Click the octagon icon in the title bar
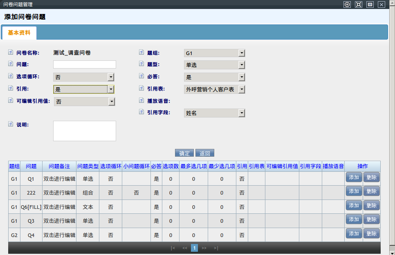Screen dimensions: 395x255 click(347, 4)
